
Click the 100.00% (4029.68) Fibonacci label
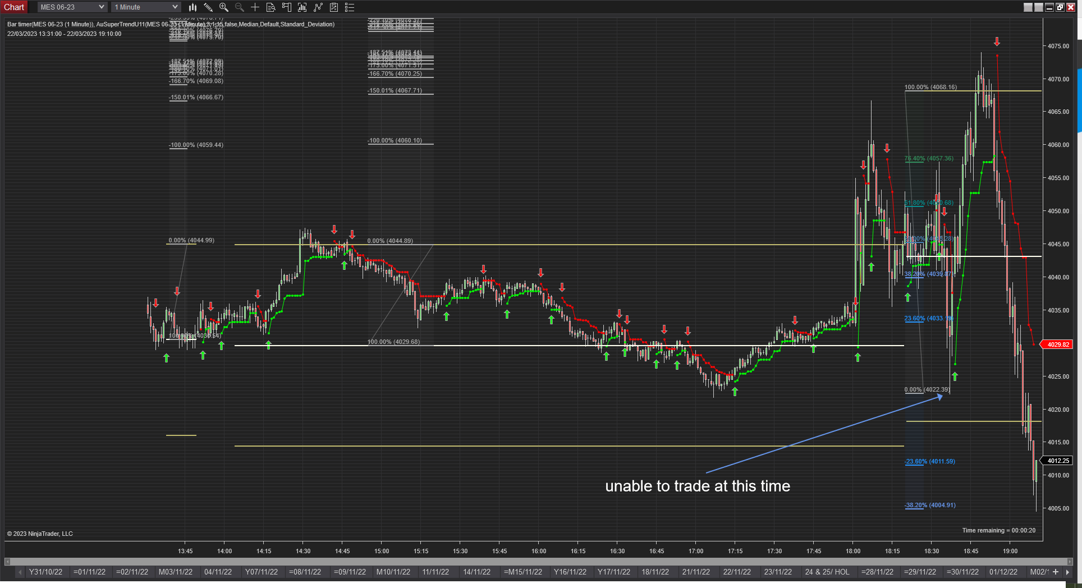393,342
